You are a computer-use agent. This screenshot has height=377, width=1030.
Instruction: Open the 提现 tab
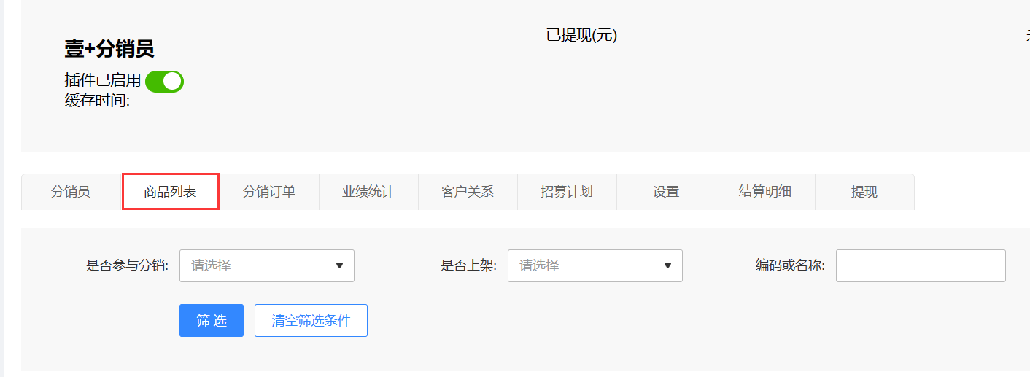coord(864,193)
